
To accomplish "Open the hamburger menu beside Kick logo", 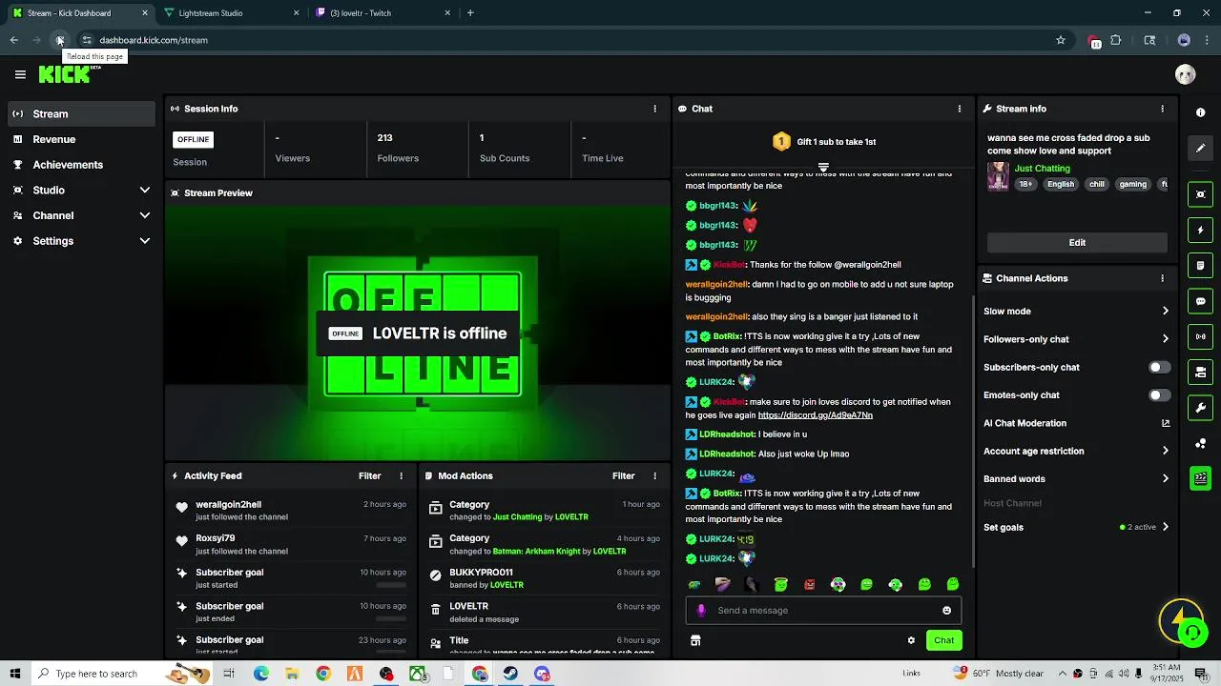I will 20,74.
